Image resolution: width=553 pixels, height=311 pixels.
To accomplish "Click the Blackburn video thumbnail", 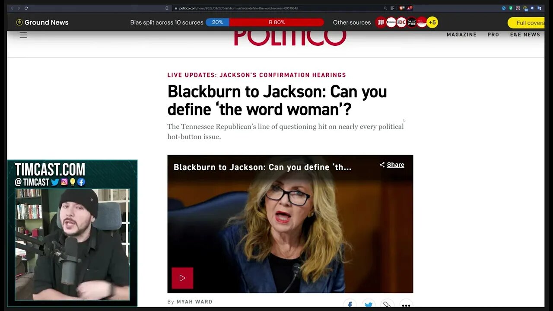I will coord(290,224).
